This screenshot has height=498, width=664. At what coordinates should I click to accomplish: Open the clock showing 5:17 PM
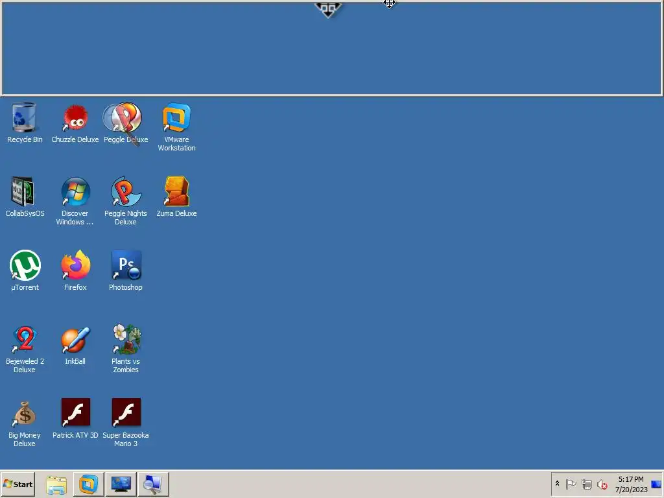pos(631,484)
